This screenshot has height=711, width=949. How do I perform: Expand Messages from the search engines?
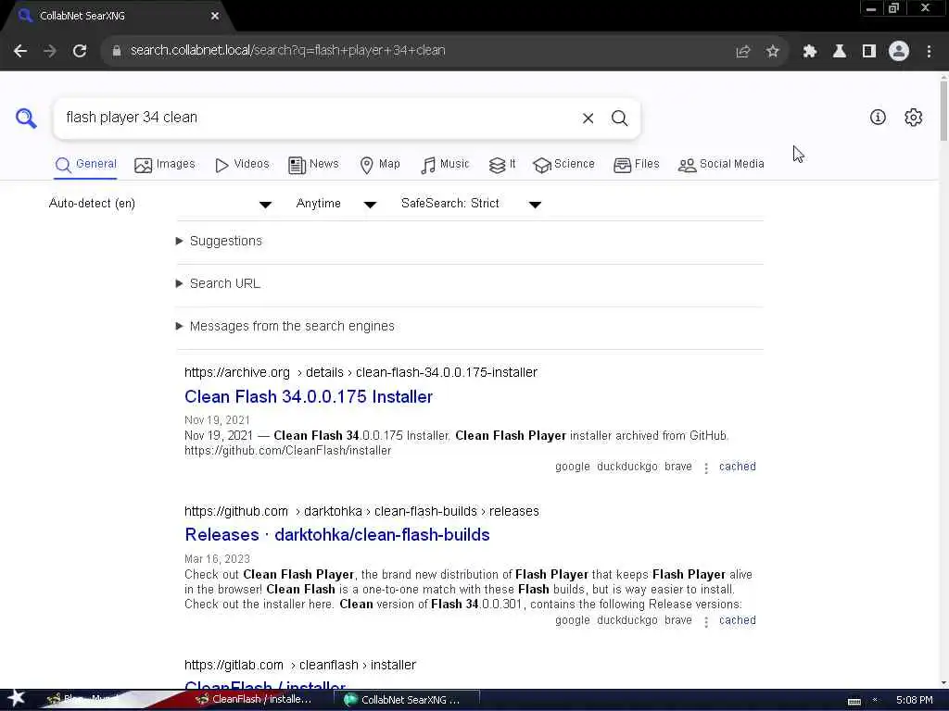pyautogui.click(x=285, y=327)
